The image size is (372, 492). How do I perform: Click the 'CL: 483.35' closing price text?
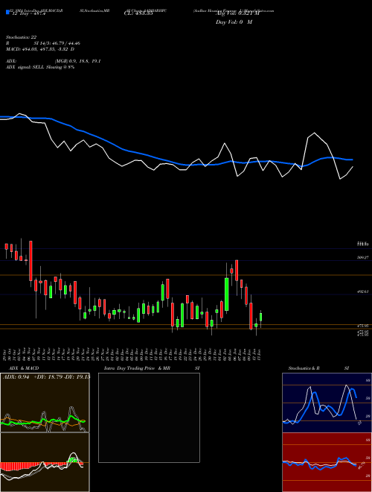coord(138,14)
